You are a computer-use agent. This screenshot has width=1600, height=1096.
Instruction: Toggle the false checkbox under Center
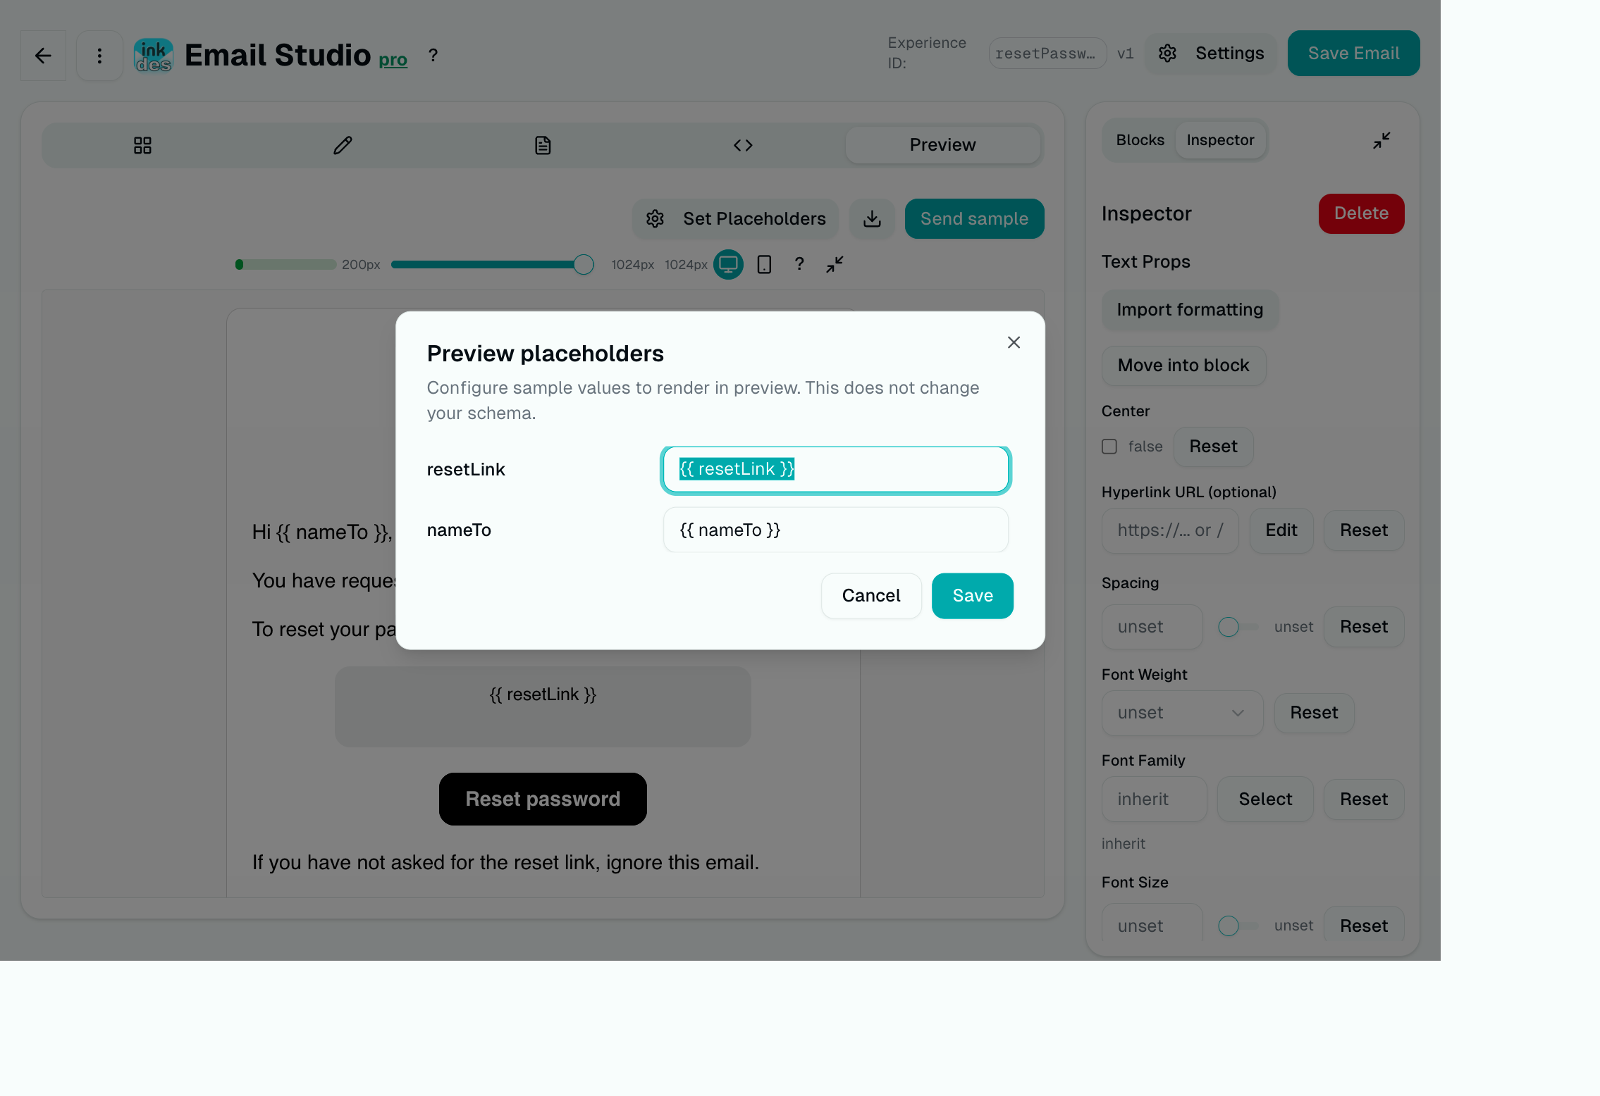[x=1109, y=446]
